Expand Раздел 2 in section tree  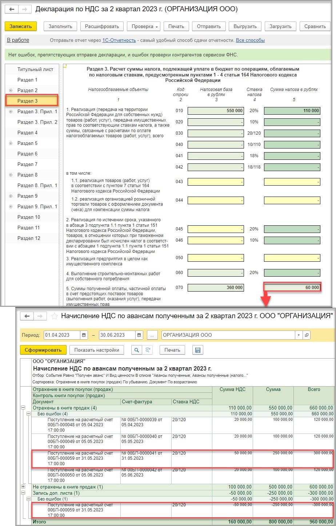[11, 90]
